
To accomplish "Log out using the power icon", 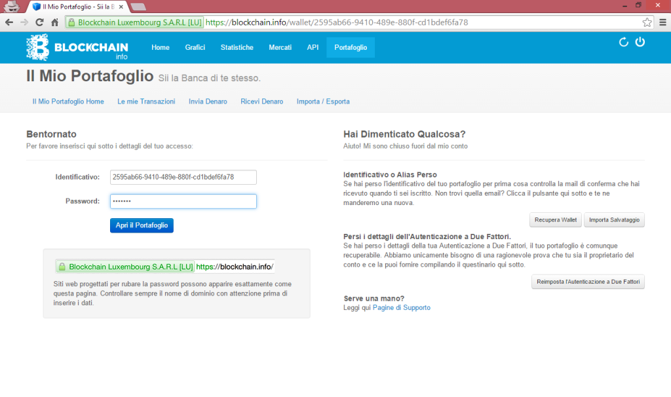I will click(x=640, y=42).
